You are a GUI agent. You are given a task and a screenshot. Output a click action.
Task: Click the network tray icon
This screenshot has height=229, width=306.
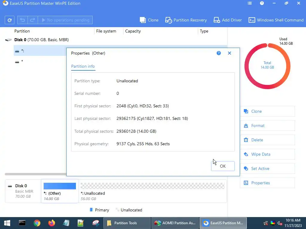tap(266, 223)
